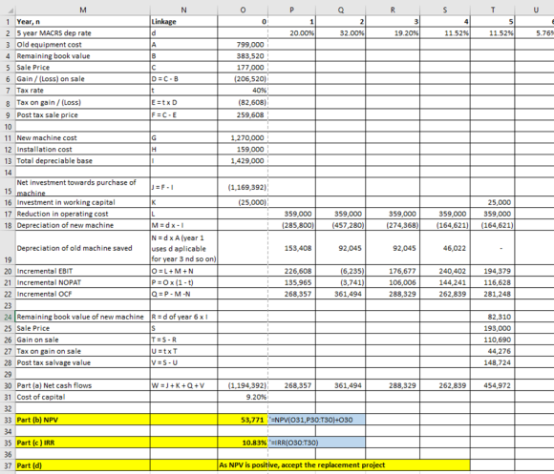Click the (1,169,392) net investment cell
The width and height of the screenshot is (554, 474).
243,187
